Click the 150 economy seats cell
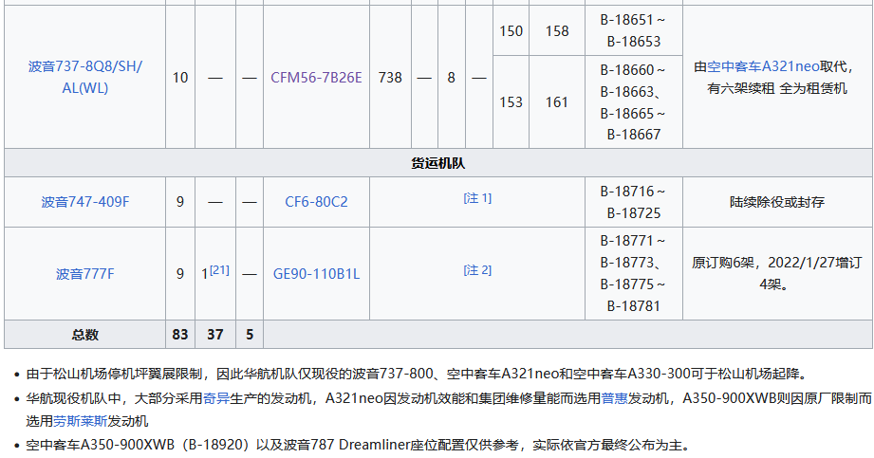The width and height of the screenshot is (874, 458). pos(511,30)
